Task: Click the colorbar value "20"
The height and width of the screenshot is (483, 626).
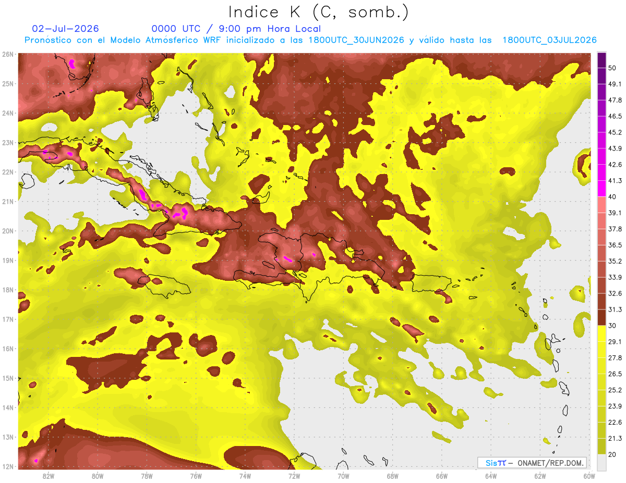Action: pyautogui.click(x=613, y=455)
